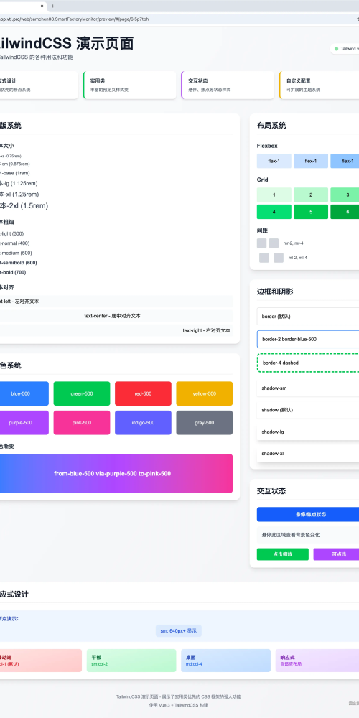Screen dimensions: 359x718
Task: Click Grid cell number 4
Action: point(274,212)
